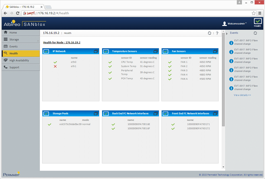Click the green check for eth0
Screen dimensions: 265x179
pyautogui.click(x=55, y=62)
